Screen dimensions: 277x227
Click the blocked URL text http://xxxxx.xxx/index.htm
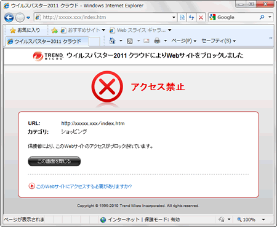93,123
